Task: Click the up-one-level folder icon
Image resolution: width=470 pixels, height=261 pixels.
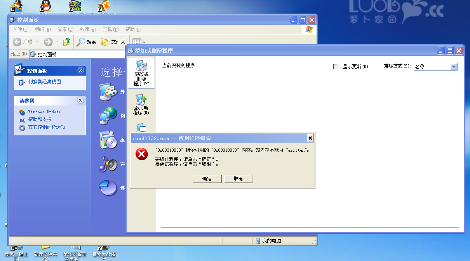Action: (x=67, y=42)
